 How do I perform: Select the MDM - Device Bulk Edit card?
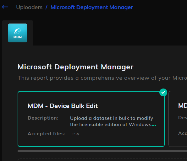[91, 119]
